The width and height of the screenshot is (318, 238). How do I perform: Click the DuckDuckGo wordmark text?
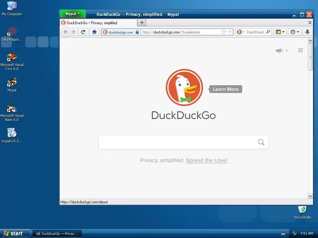coord(184,115)
